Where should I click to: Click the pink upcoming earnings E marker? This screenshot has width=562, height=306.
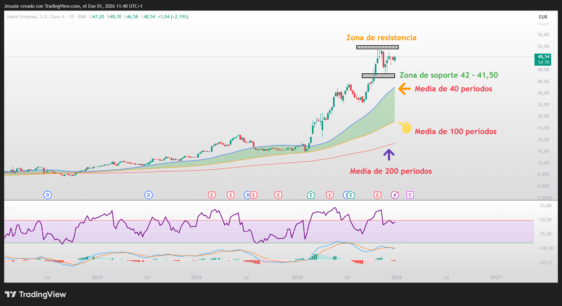[x=410, y=195]
